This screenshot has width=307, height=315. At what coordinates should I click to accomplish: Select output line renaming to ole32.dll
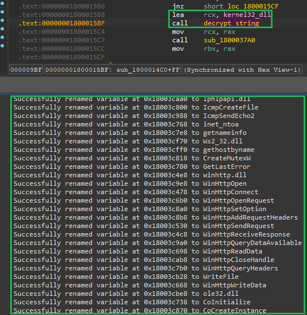126,294
